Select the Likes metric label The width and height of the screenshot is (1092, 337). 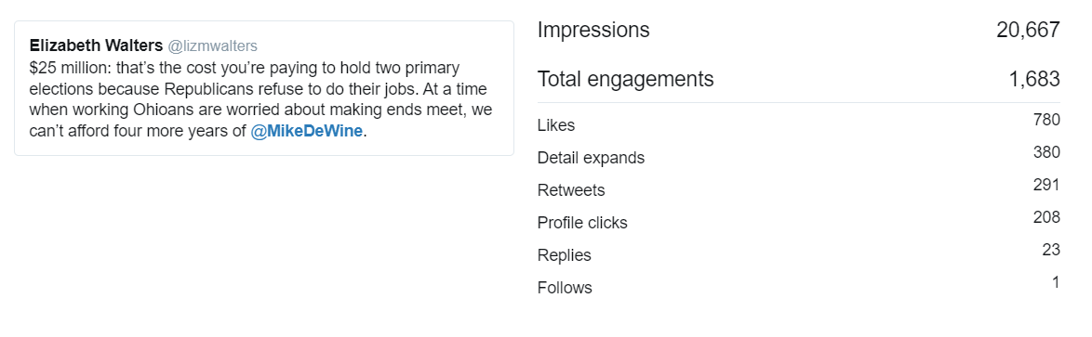556,125
